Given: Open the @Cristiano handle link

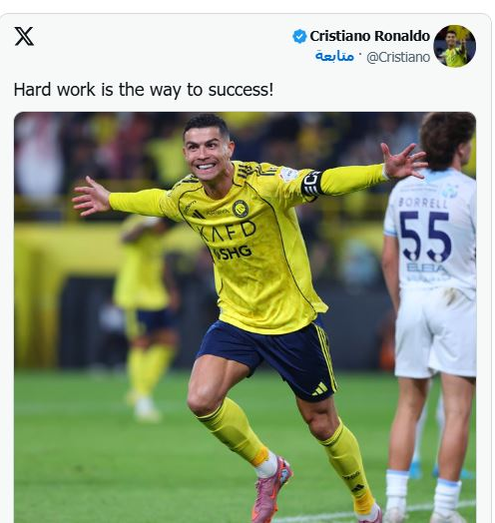Looking at the screenshot, I should point(398,57).
